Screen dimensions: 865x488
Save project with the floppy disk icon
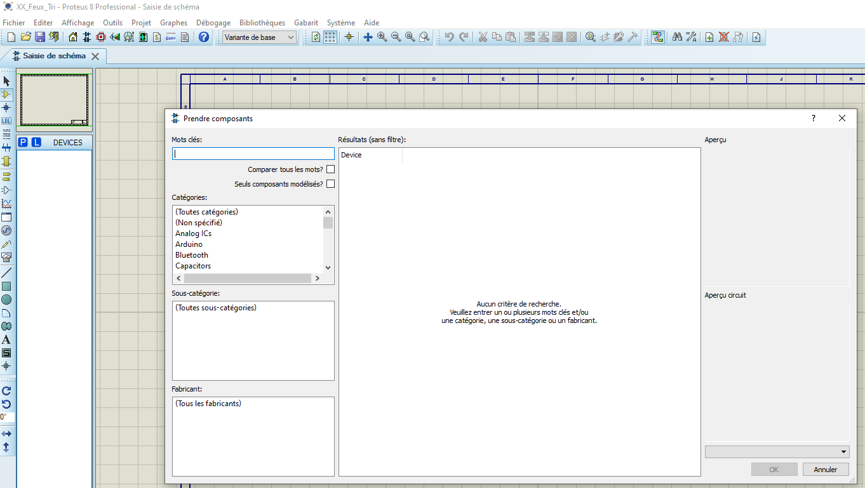(39, 37)
